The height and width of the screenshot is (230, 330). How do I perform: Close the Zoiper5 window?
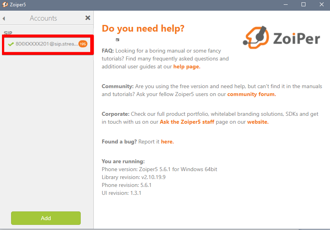coord(321,4)
